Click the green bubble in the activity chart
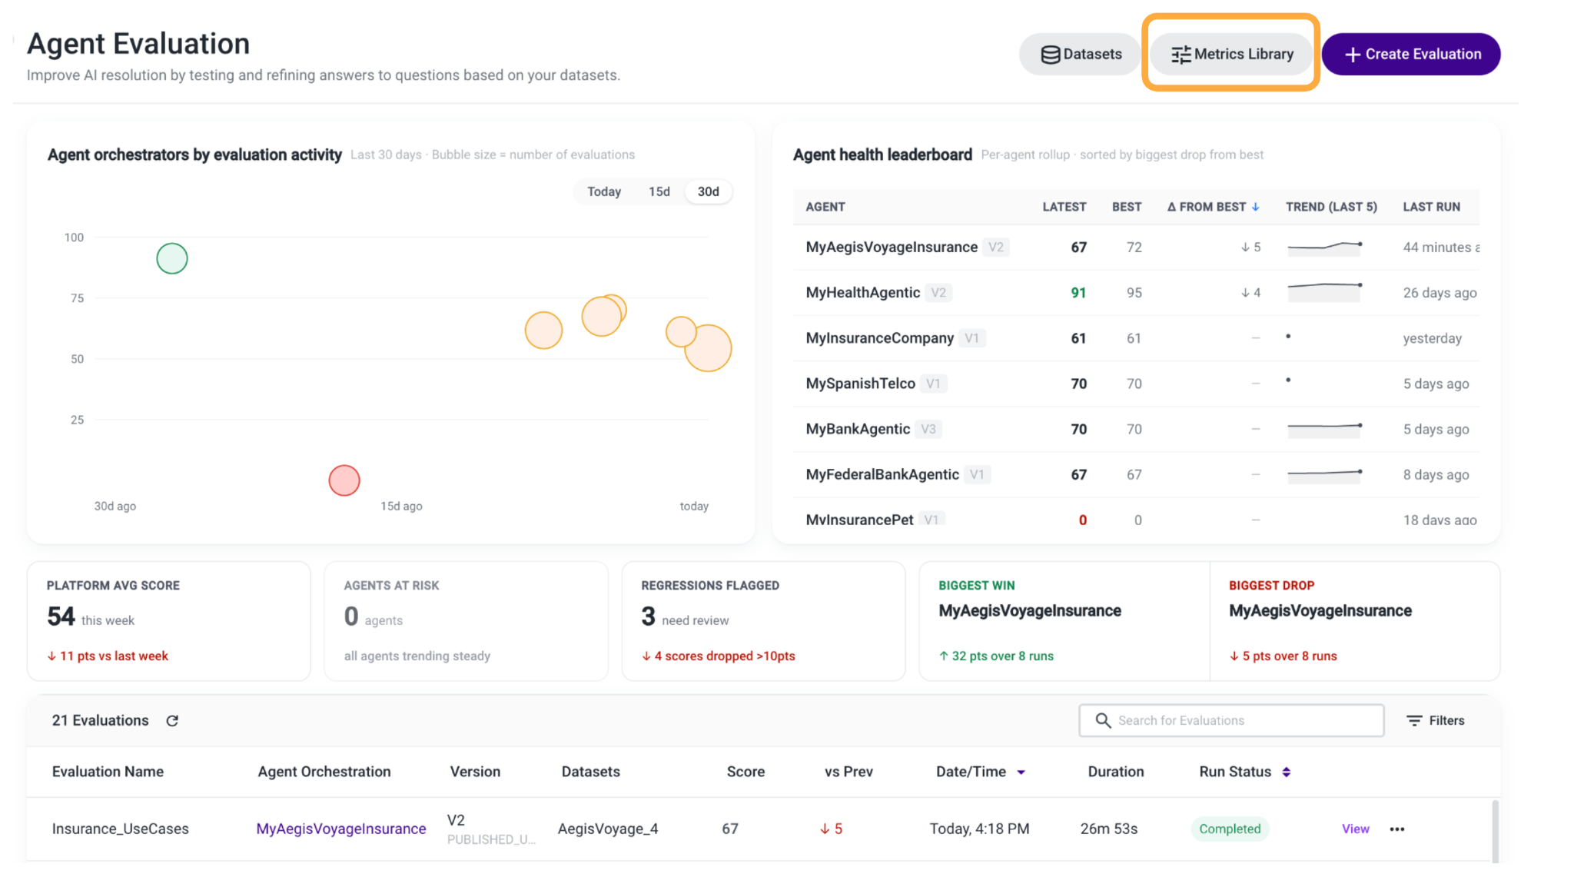 pos(172,258)
